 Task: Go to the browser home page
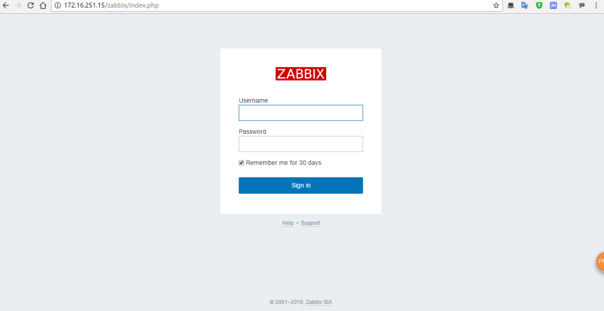pos(43,6)
